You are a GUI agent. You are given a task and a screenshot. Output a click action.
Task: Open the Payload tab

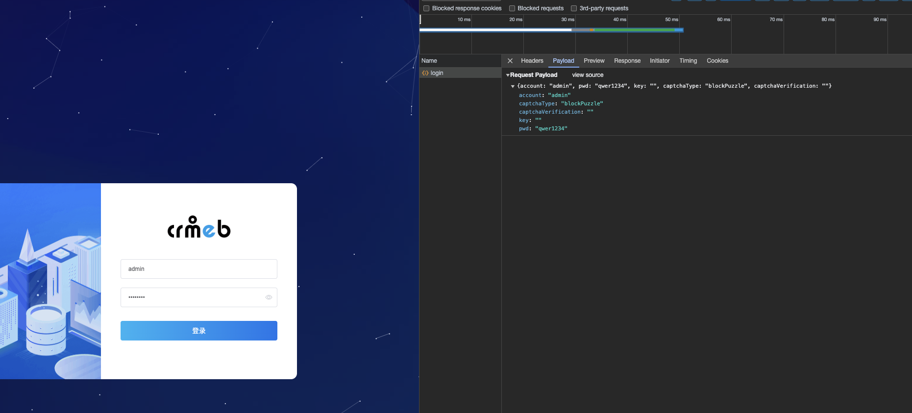[x=564, y=61]
